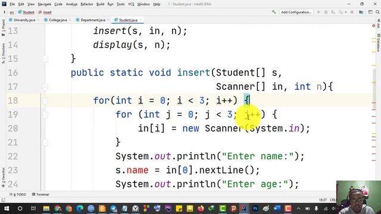Switch to College.java tab
The width and height of the screenshot is (381, 214).
(58, 20)
